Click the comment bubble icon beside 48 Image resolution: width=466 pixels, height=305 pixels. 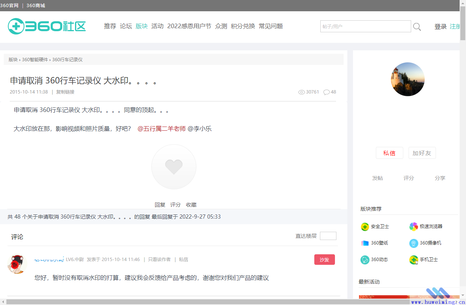(326, 92)
